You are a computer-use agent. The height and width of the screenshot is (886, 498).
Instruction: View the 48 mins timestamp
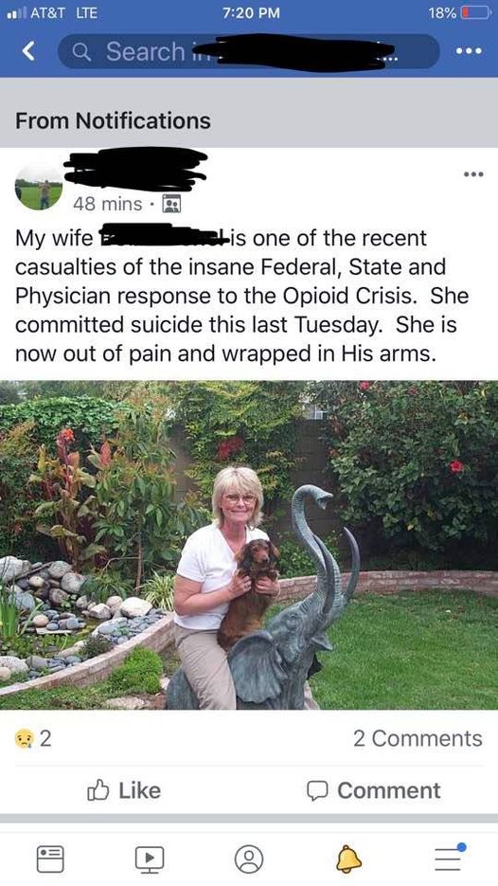pyautogui.click(x=107, y=204)
